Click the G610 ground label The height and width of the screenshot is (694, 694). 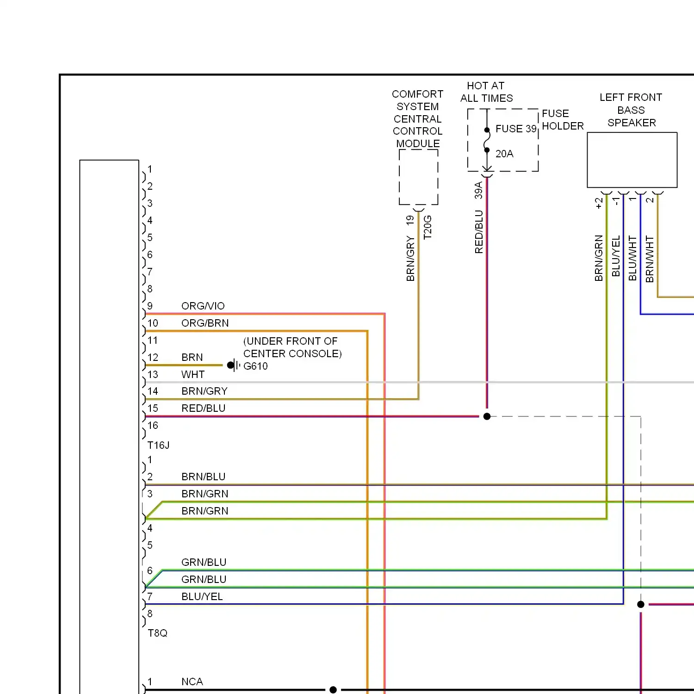point(255,366)
